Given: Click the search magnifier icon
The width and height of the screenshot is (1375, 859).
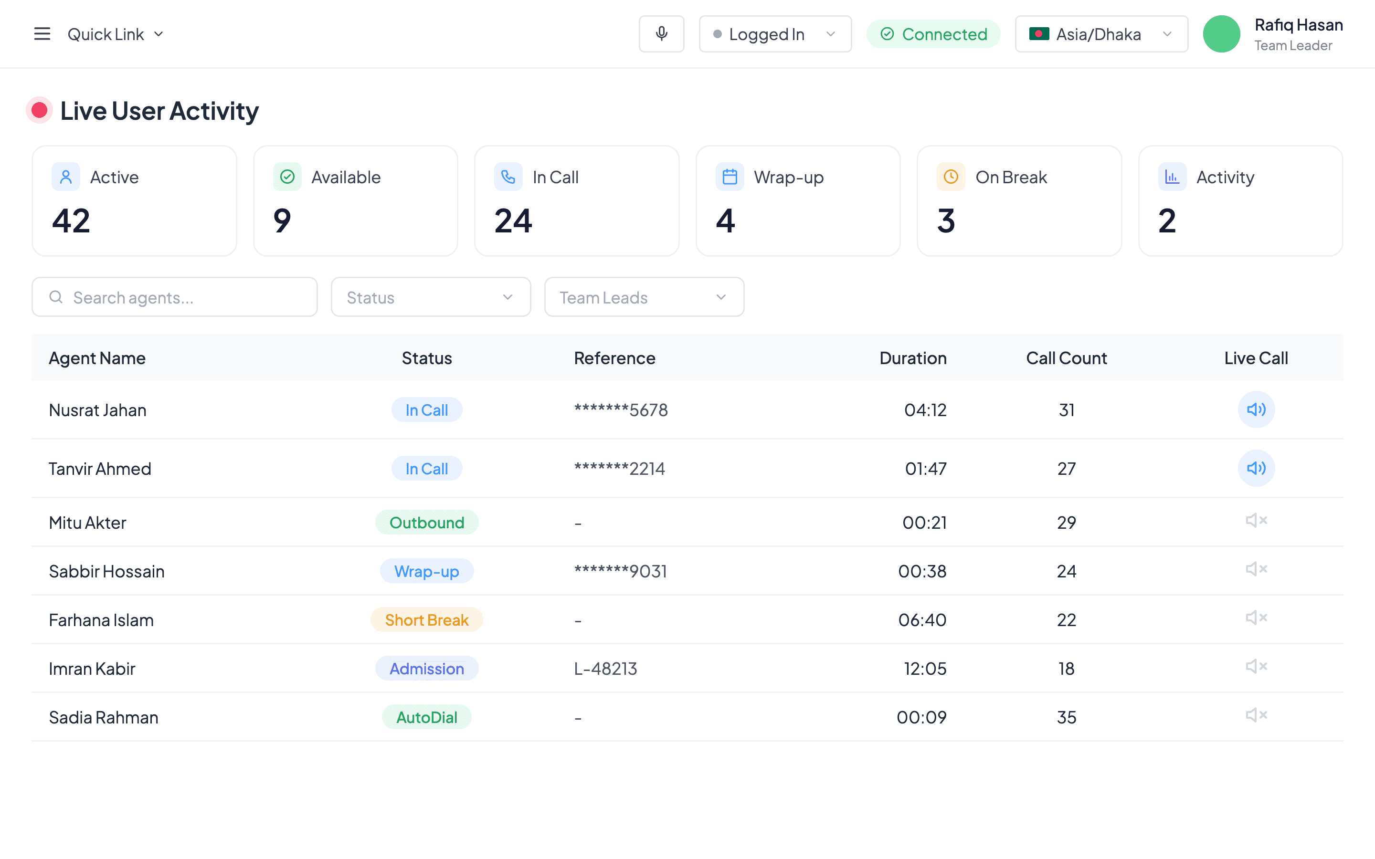Looking at the screenshot, I should [x=56, y=297].
